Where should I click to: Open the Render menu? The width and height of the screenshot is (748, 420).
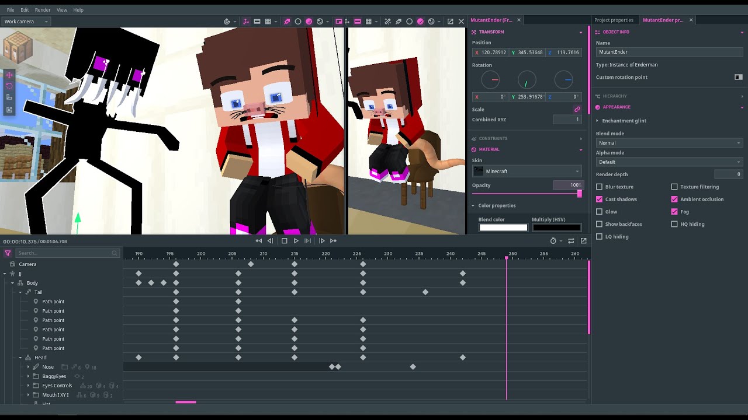[43, 10]
